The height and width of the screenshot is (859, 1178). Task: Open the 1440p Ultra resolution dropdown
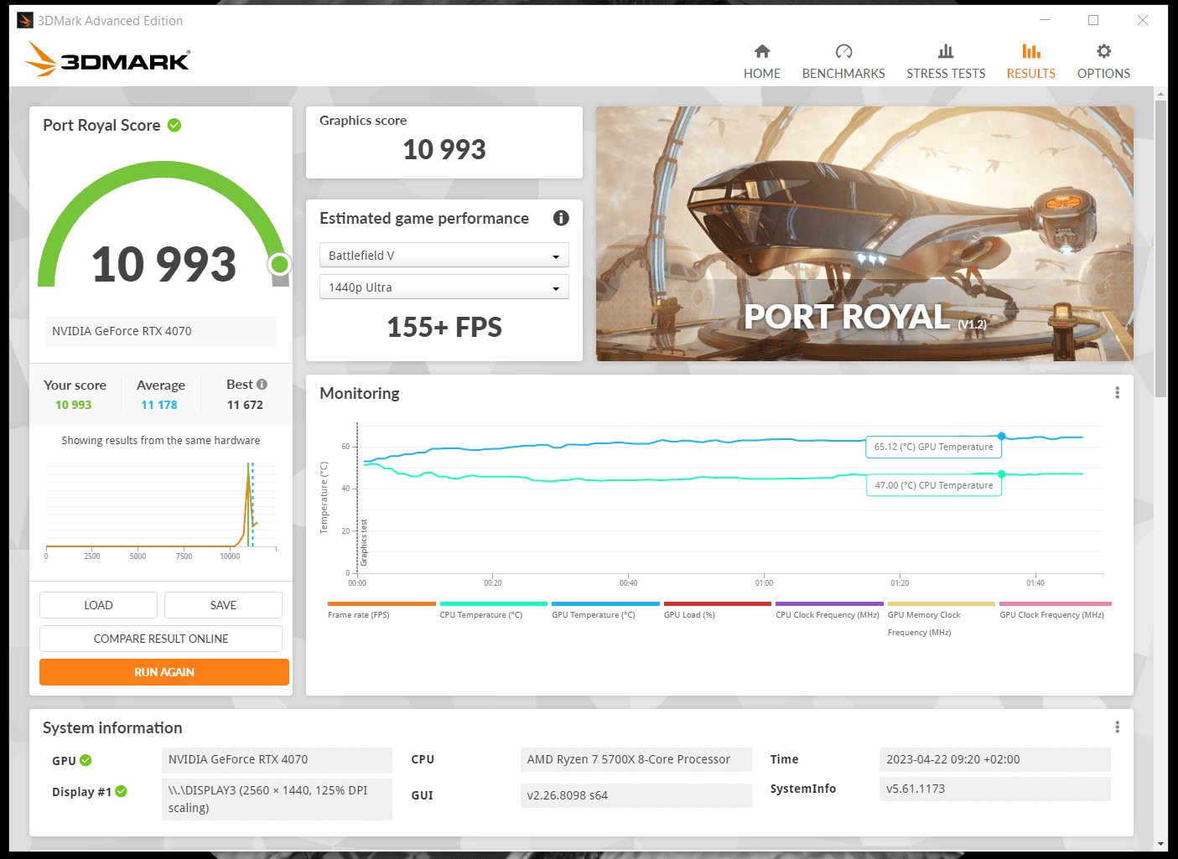point(444,287)
